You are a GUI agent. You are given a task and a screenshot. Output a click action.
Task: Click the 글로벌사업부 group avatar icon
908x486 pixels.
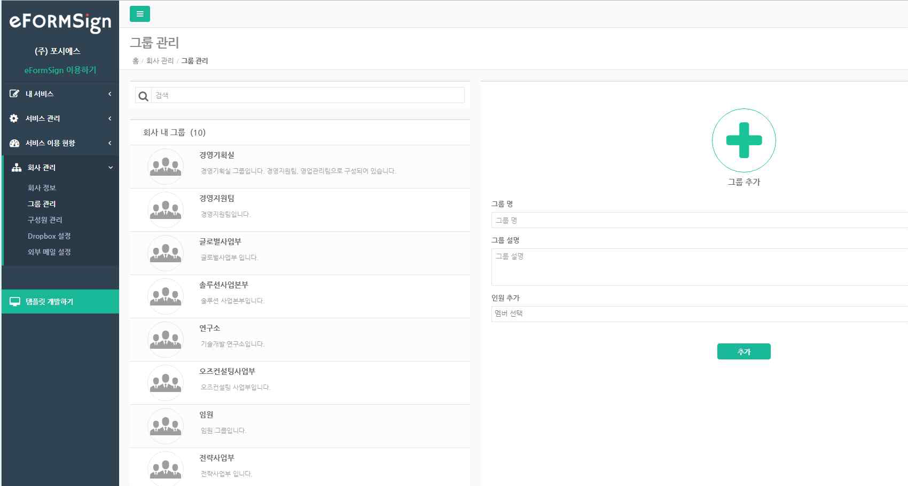166,253
